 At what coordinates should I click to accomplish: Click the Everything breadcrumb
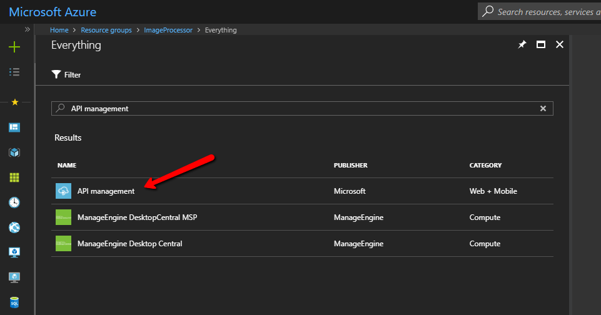(221, 30)
